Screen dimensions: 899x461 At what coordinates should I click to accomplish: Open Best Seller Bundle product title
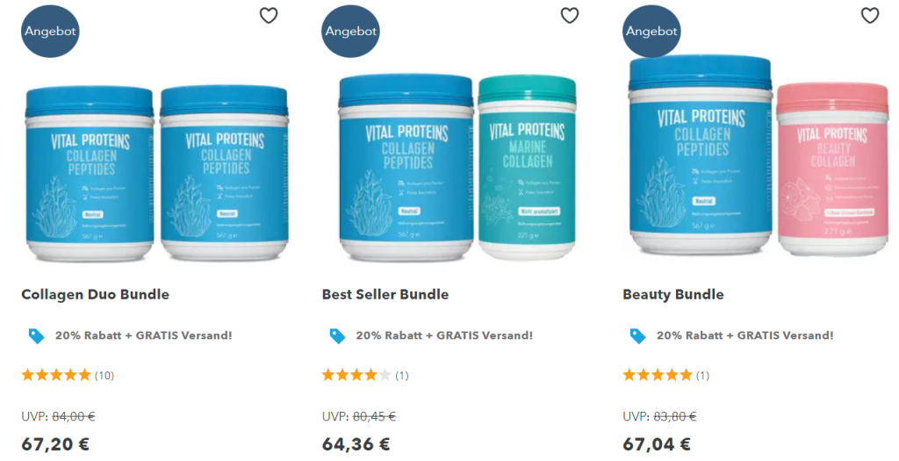click(385, 295)
